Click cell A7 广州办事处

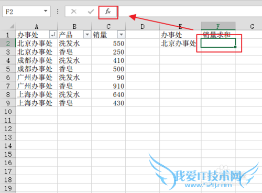pos(37,86)
